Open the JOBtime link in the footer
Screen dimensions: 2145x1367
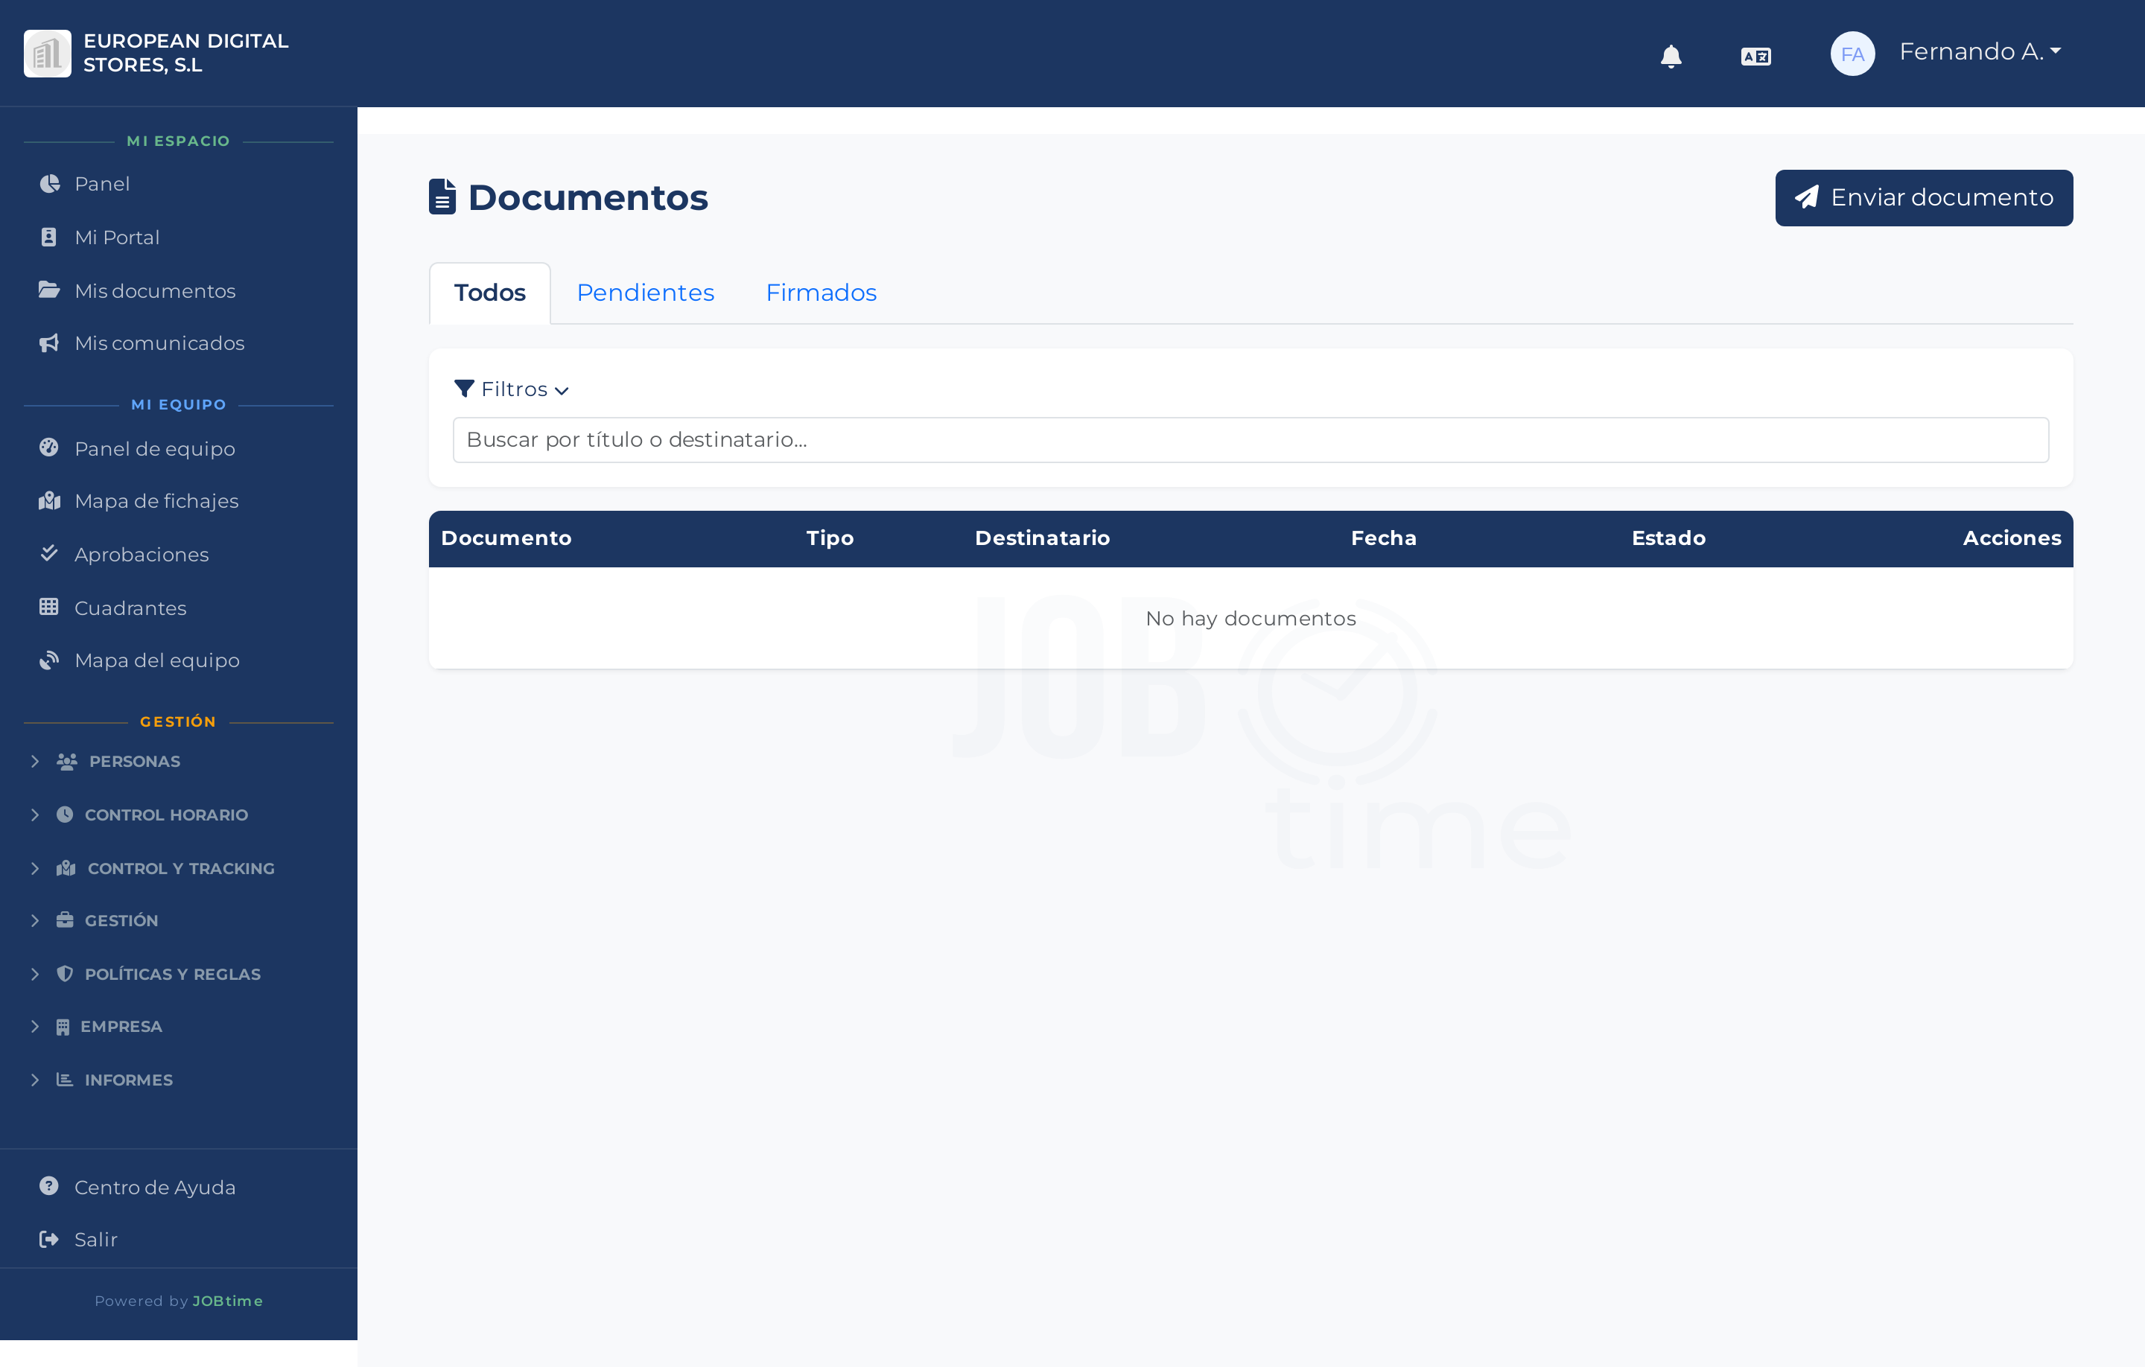point(228,1300)
